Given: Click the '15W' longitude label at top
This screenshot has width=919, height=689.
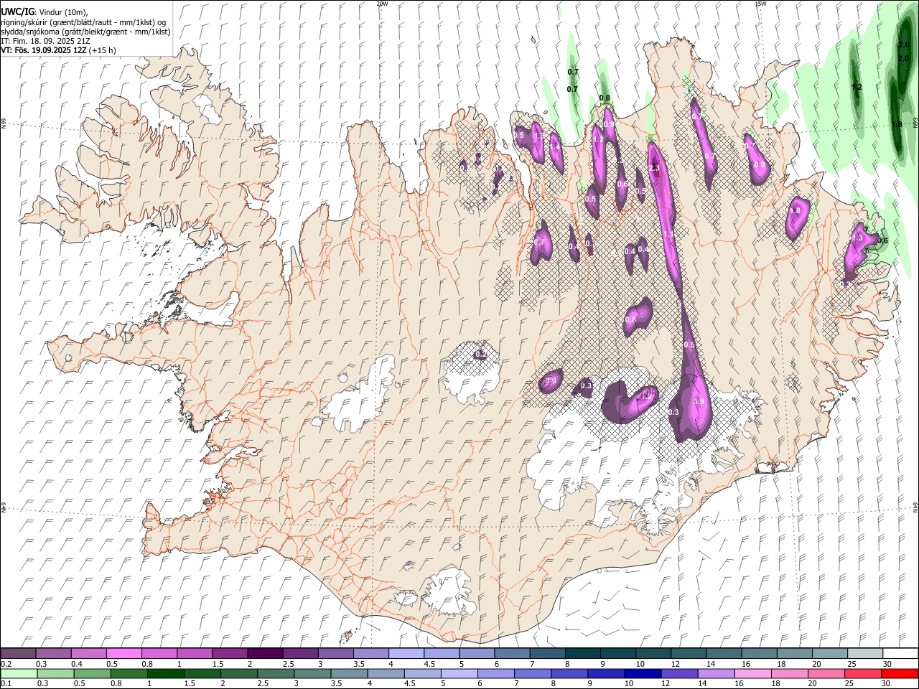Looking at the screenshot, I should point(761,4).
